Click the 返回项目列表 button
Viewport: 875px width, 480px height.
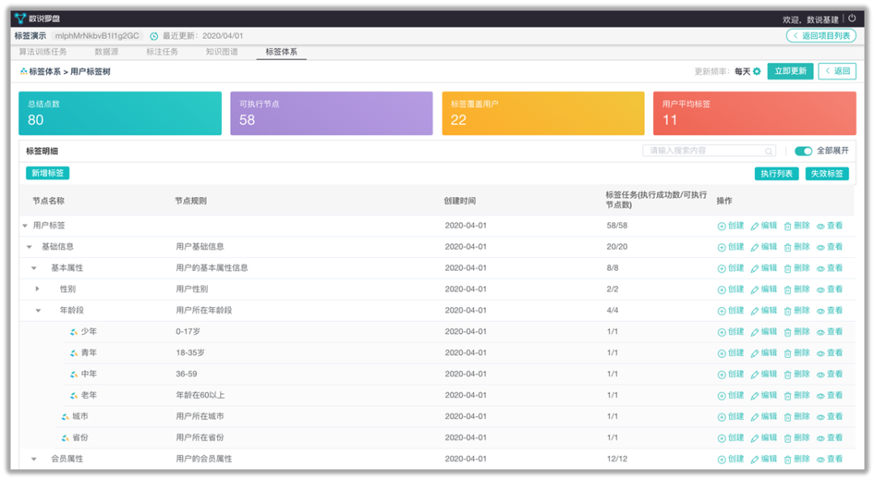click(821, 36)
